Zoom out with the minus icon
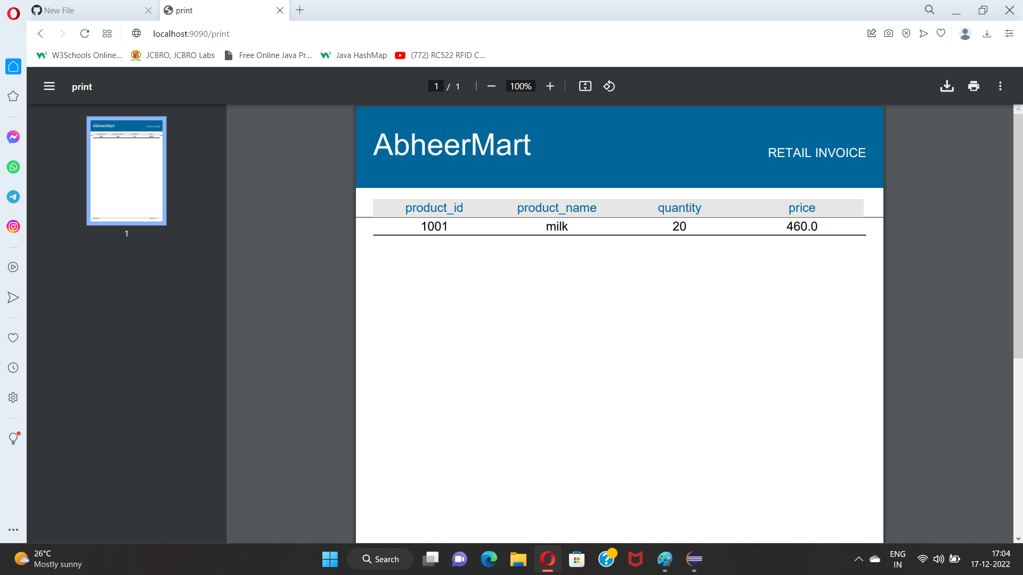This screenshot has height=575, width=1023. tap(491, 86)
